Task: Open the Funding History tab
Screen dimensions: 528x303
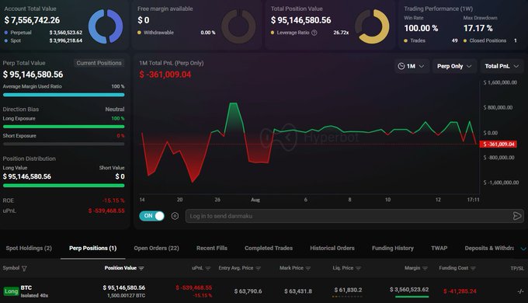Action: [x=393, y=248]
